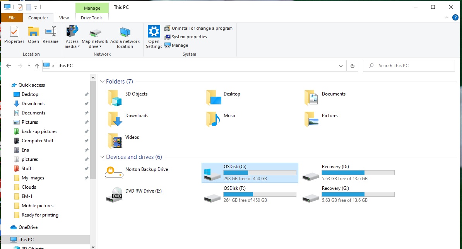Select the DVD RW Drive (E:)
Viewport: 462px width, 249px height.
click(134, 194)
